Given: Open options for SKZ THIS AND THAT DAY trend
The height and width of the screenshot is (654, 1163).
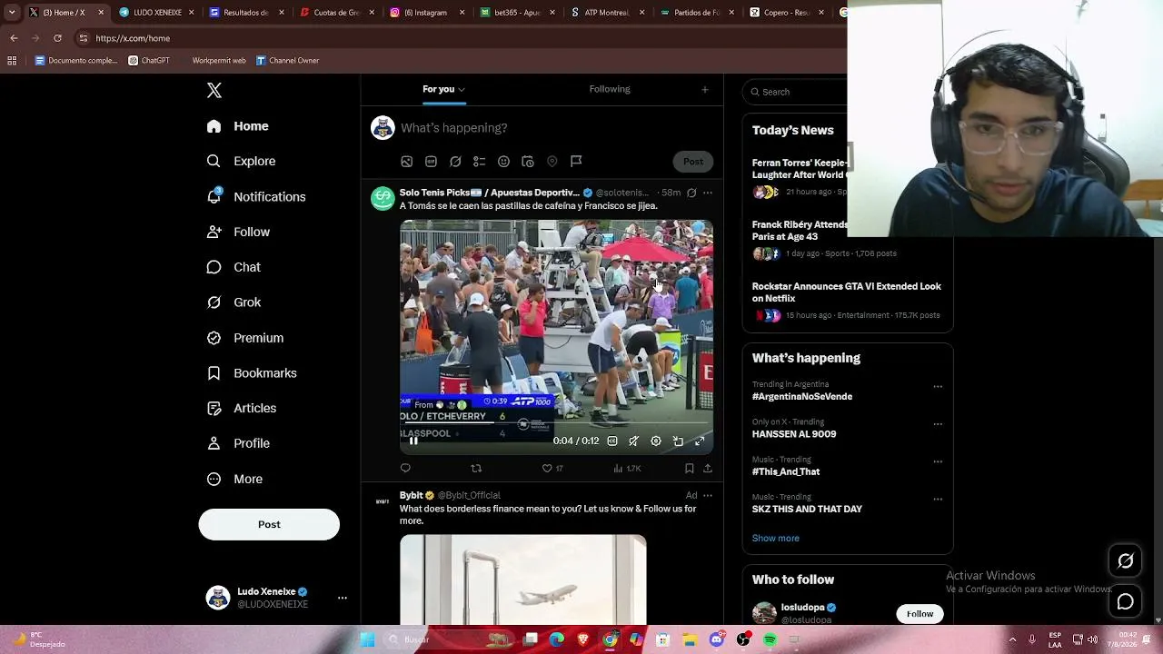Looking at the screenshot, I should pos(938,499).
